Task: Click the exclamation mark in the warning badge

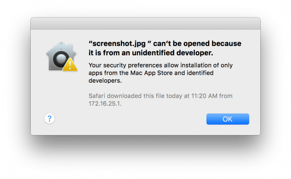Action: pos(70,66)
